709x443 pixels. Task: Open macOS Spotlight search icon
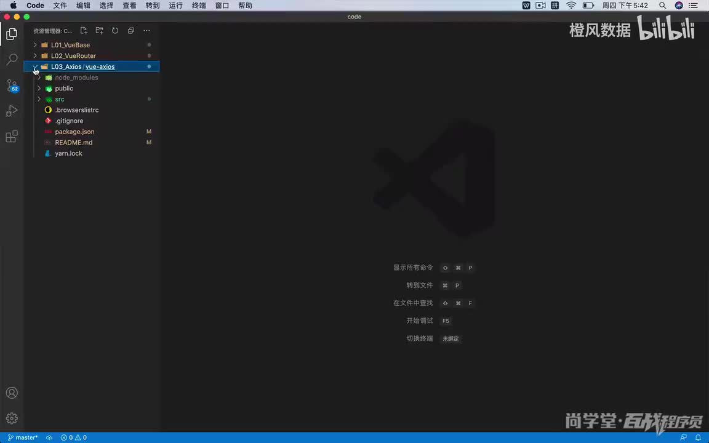pos(662,6)
